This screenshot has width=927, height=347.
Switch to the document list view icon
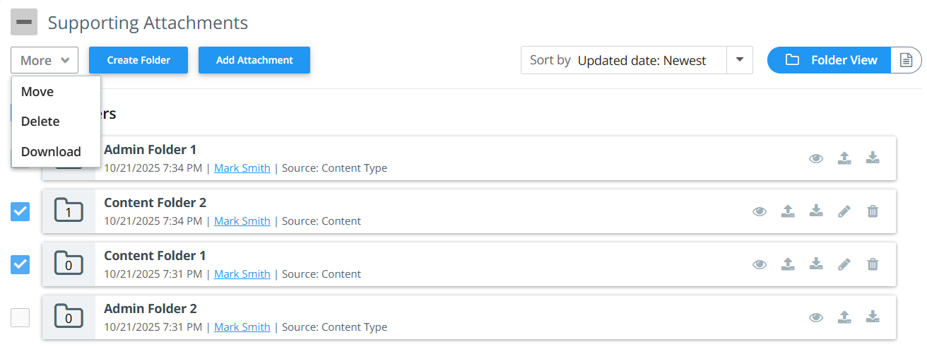coord(906,60)
